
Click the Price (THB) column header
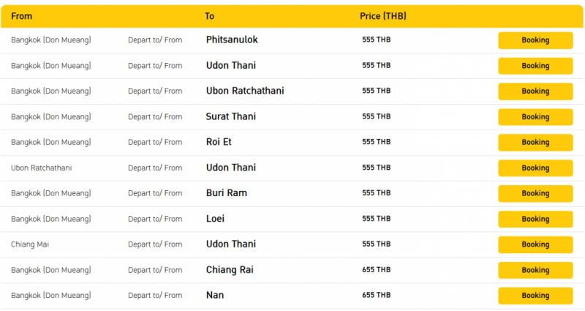point(382,16)
